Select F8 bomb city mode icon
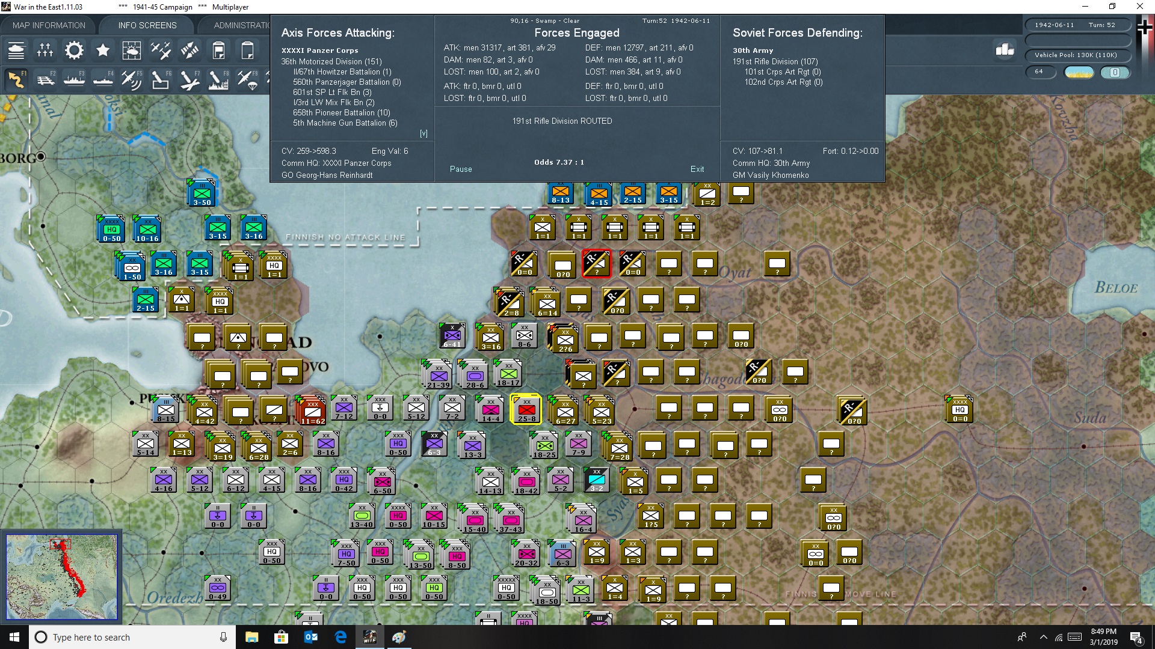The width and height of the screenshot is (1155, 649). pyautogui.click(x=218, y=80)
